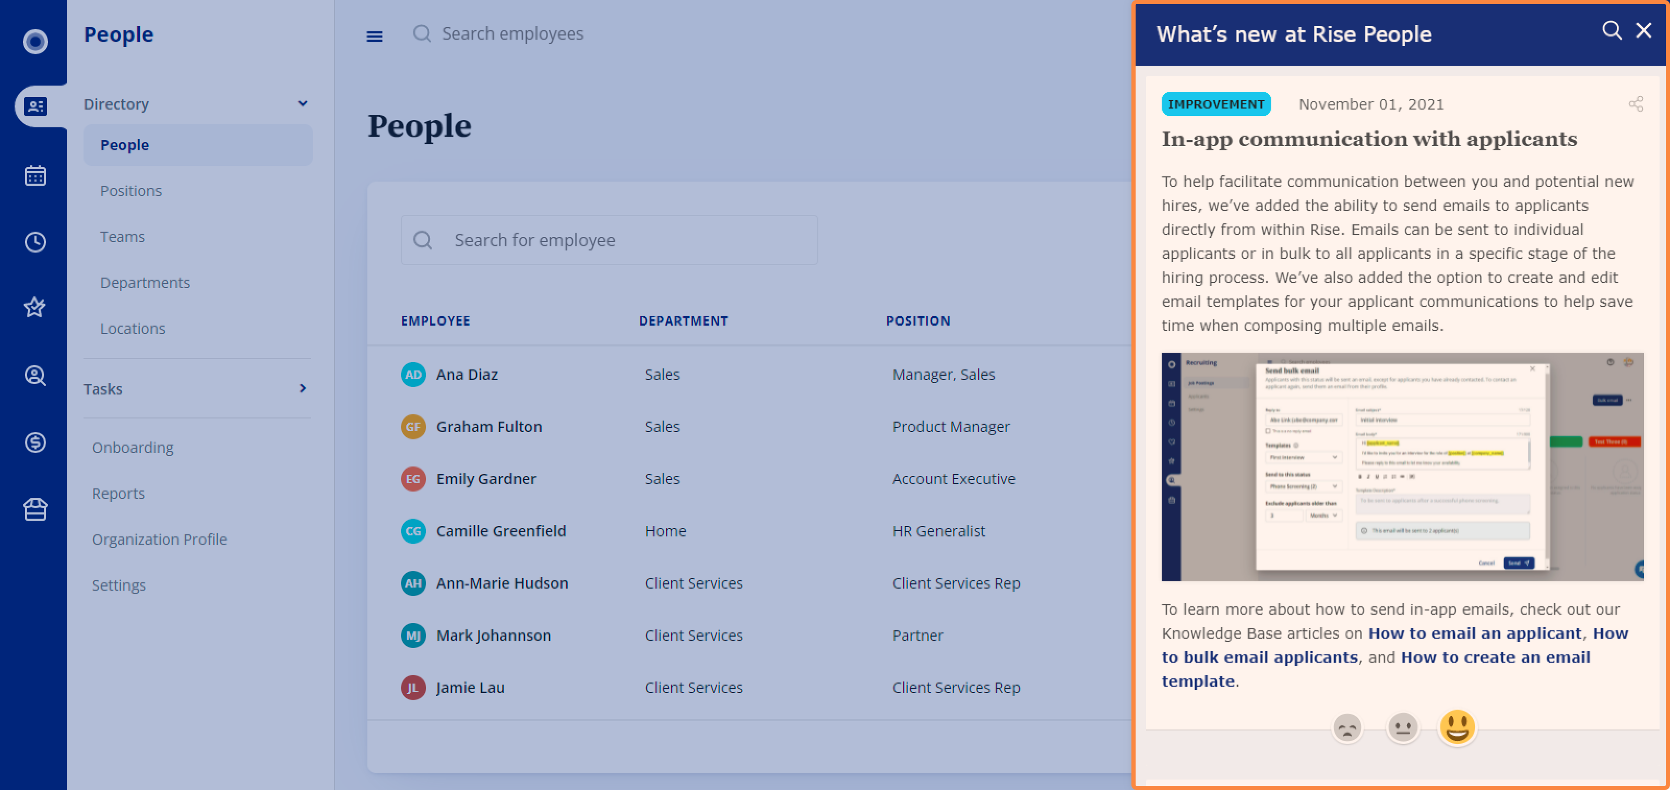
Task: Click Partner position cell
Action: (x=917, y=636)
